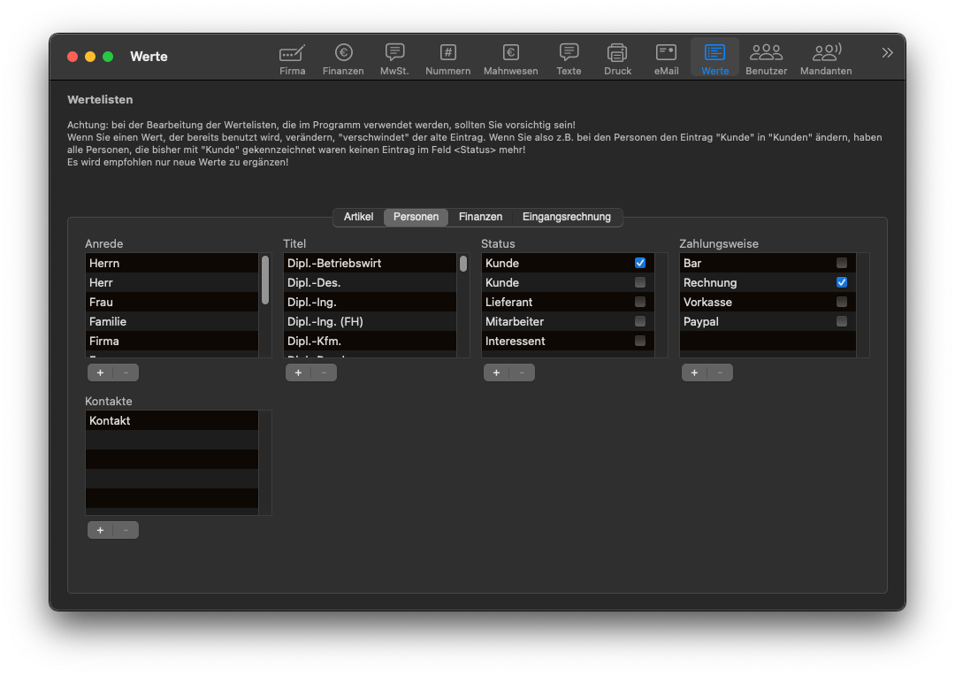Open the Texte toolbar icon
This screenshot has width=955, height=676.
(x=569, y=58)
